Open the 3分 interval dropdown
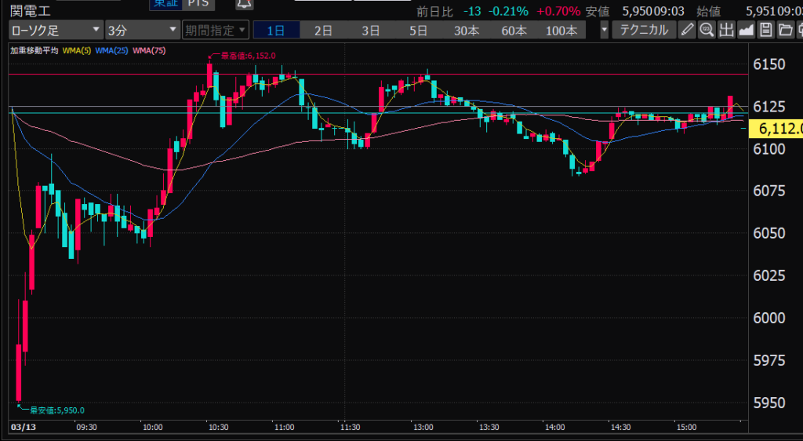The height and width of the screenshot is (441, 803). pos(142,31)
